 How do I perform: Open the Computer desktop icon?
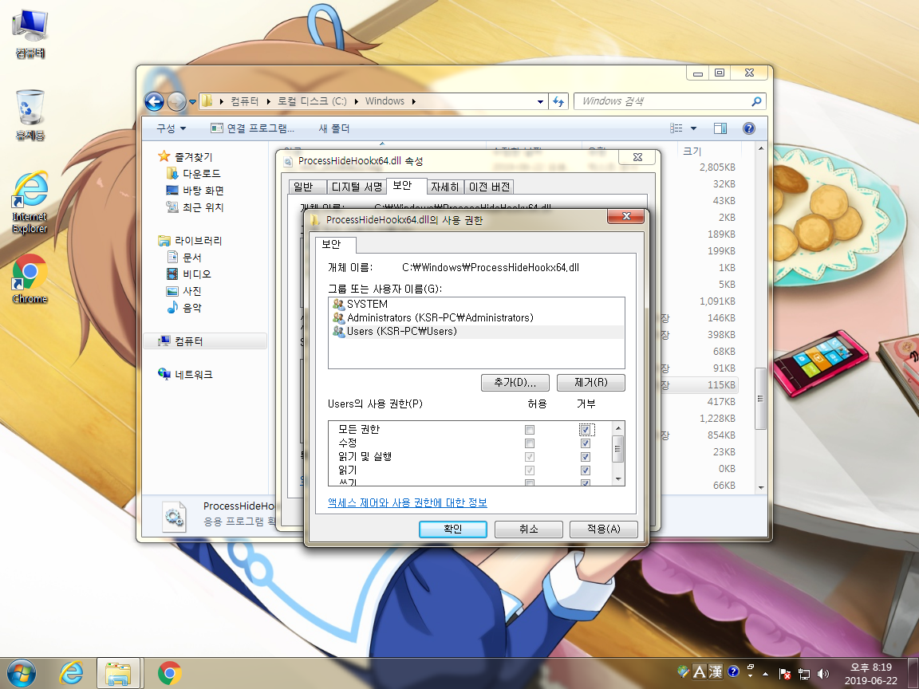tap(30, 34)
